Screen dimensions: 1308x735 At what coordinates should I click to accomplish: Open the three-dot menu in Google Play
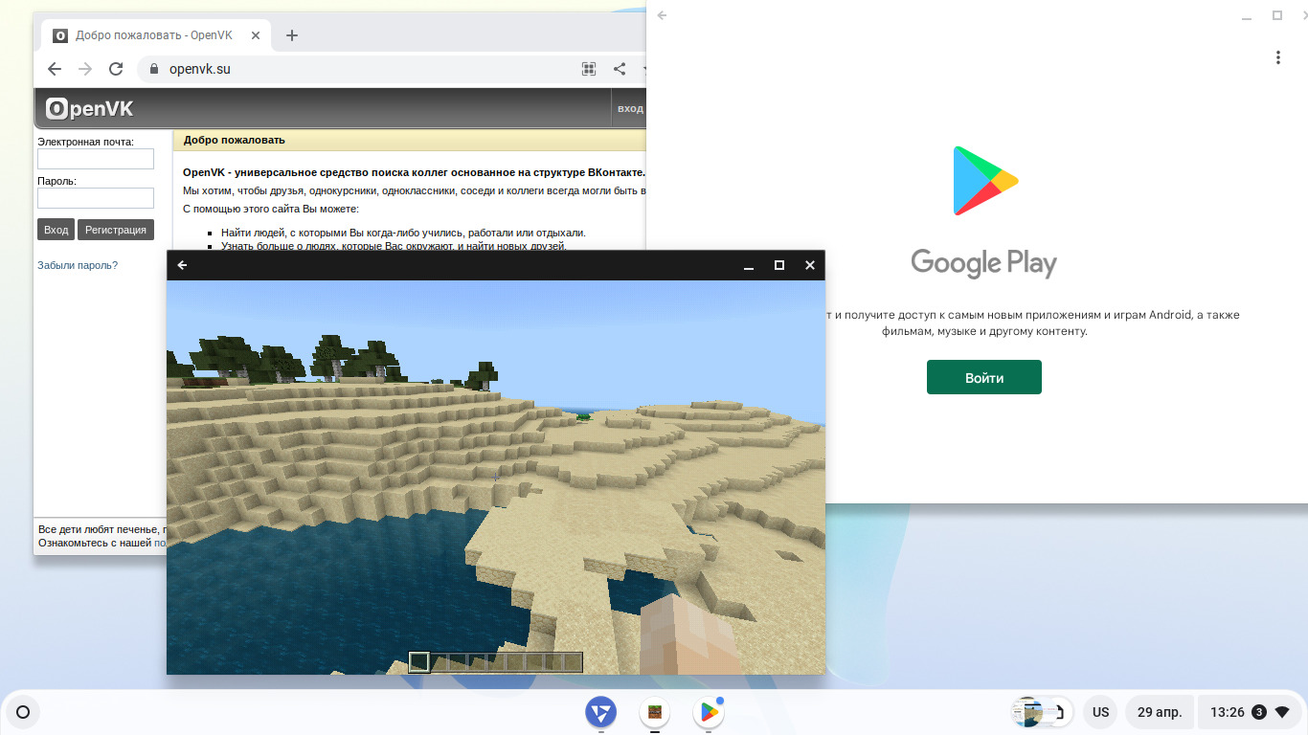click(1278, 57)
